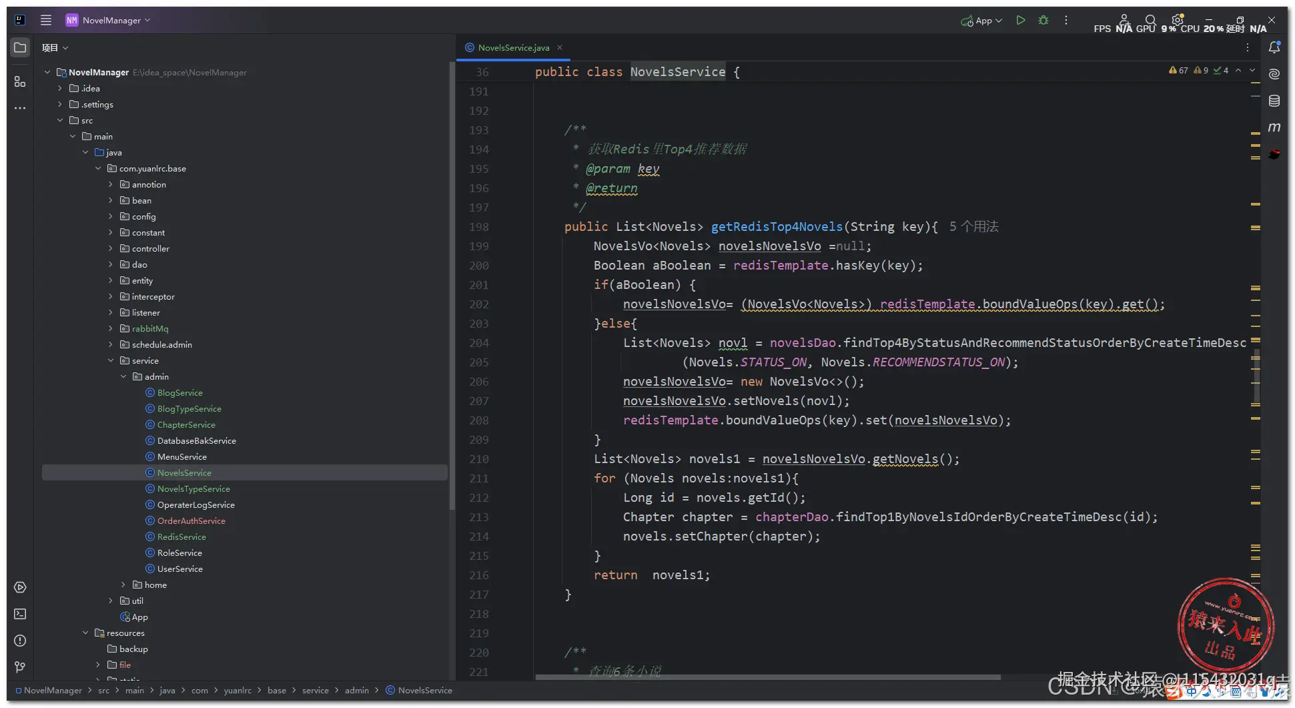This screenshot has width=1295, height=708.
Task: Collapse the src folder
Action: point(60,120)
